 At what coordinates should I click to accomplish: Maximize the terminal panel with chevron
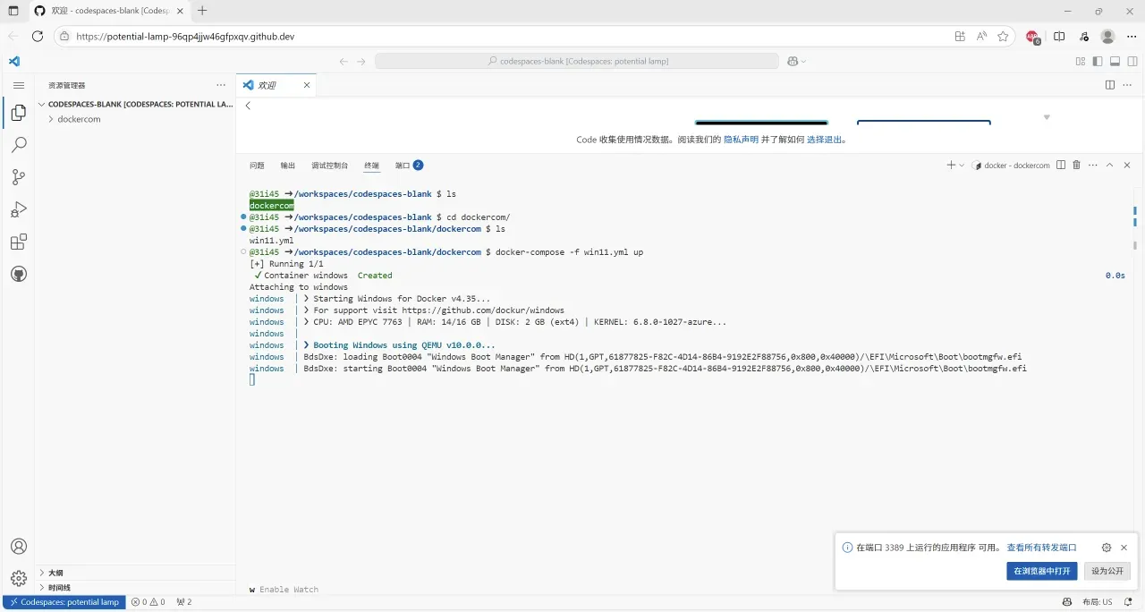pyautogui.click(x=1110, y=166)
